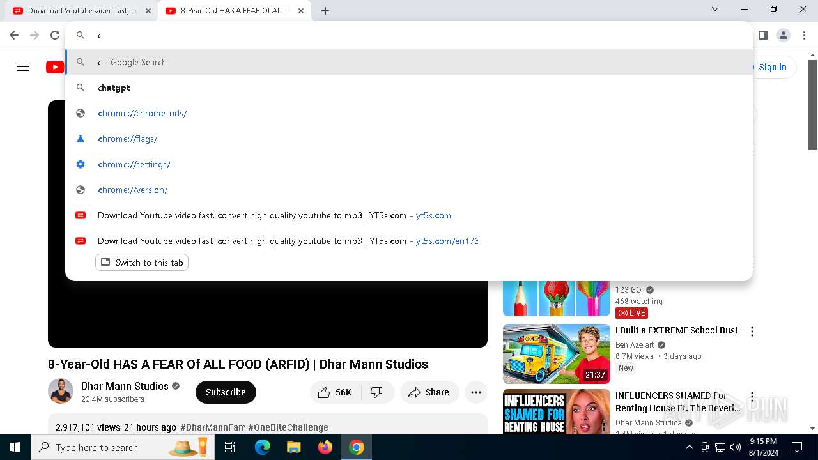Close the 8-Year-Old YouTube tab
This screenshot has height=460, width=818.
coord(301,11)
